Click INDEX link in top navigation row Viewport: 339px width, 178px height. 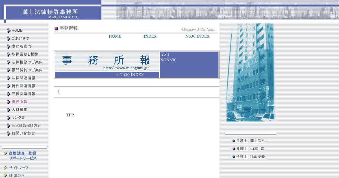150,36
